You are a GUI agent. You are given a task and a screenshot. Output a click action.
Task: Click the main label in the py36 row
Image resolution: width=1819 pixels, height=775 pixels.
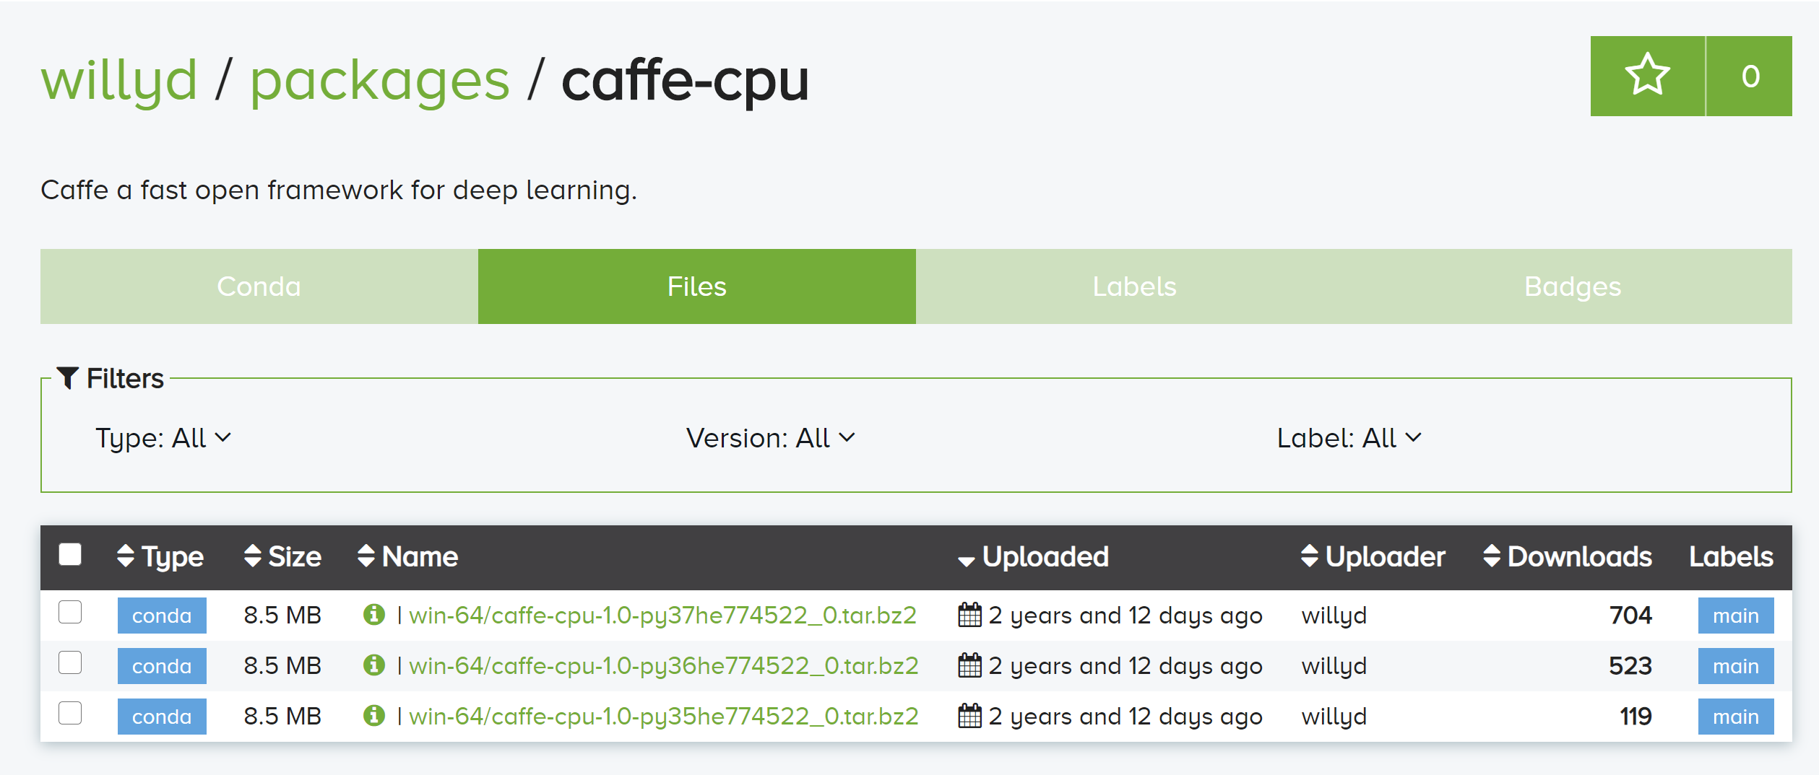(x=1736, y=666)
